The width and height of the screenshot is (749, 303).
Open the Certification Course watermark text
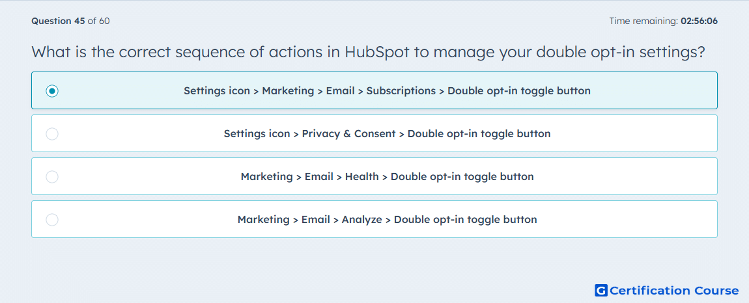coord(674,290)
